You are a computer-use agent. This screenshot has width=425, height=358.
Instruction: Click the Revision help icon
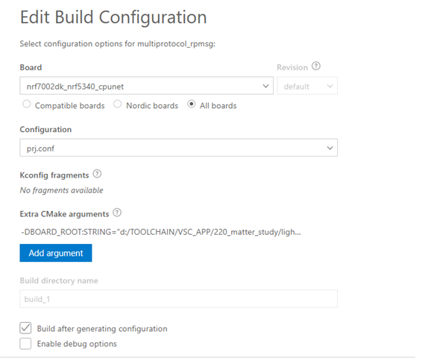pos(316,66)
